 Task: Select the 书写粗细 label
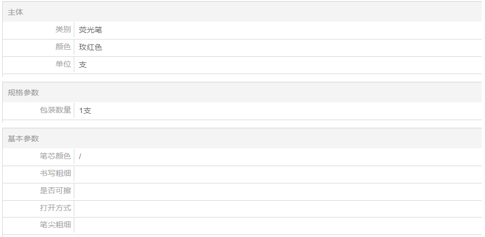click(x=55, y=173)
